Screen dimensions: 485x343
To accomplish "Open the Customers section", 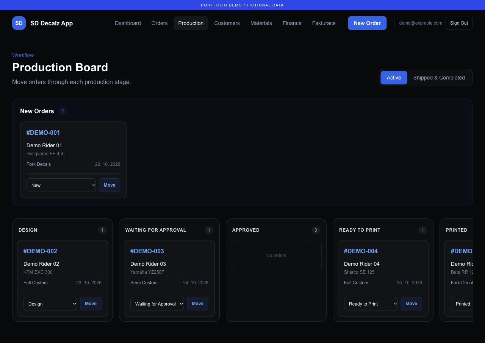I will pyautogui.click(x=227, y=23).
